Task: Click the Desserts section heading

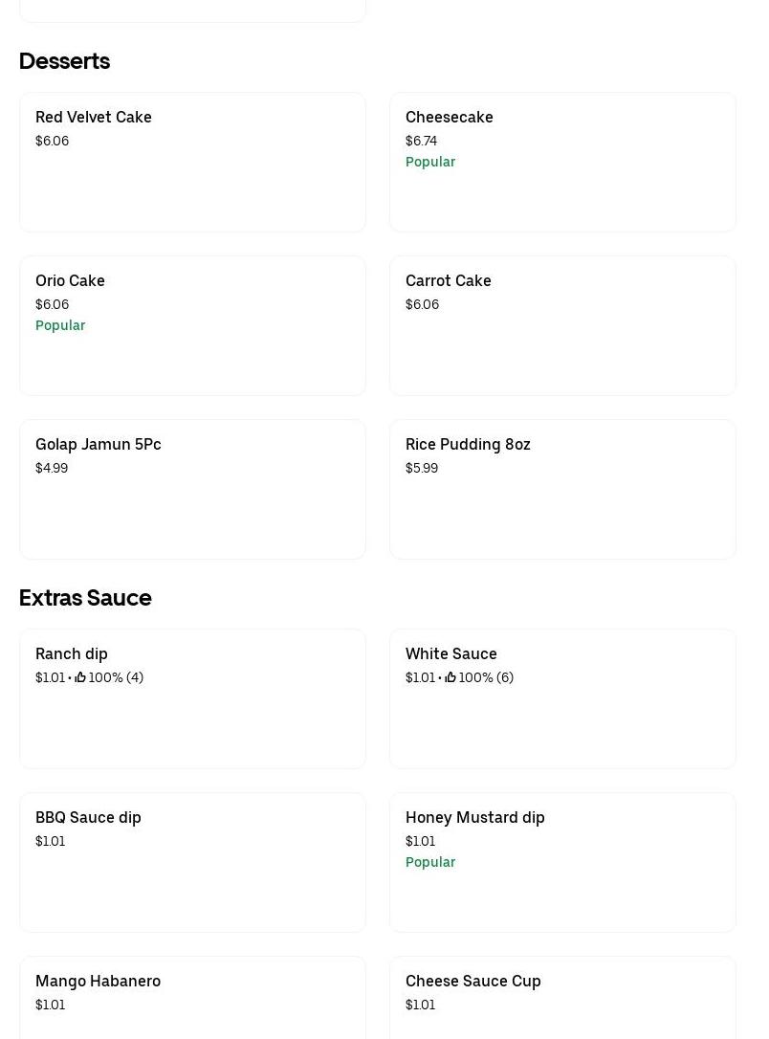Action: [64, 61]
